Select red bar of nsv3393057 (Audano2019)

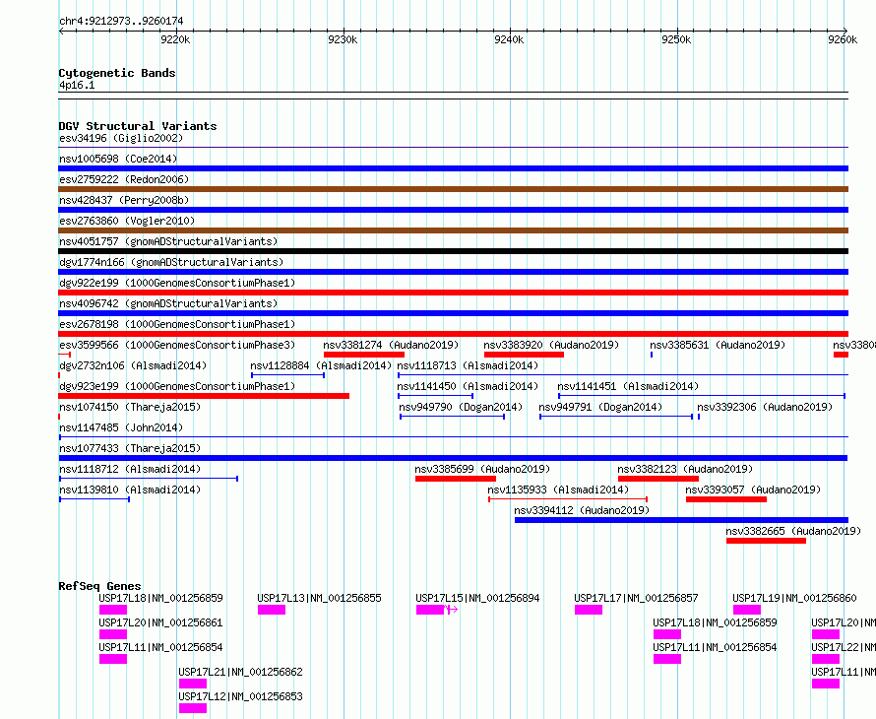pyautogui.click(x=726, y=499)
